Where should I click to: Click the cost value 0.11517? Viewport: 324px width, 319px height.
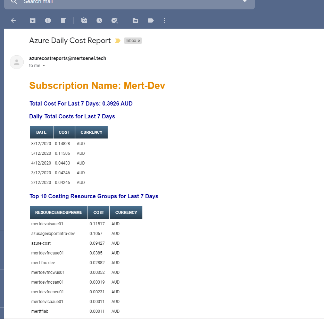pyautogui.click(x=97, y=224)
